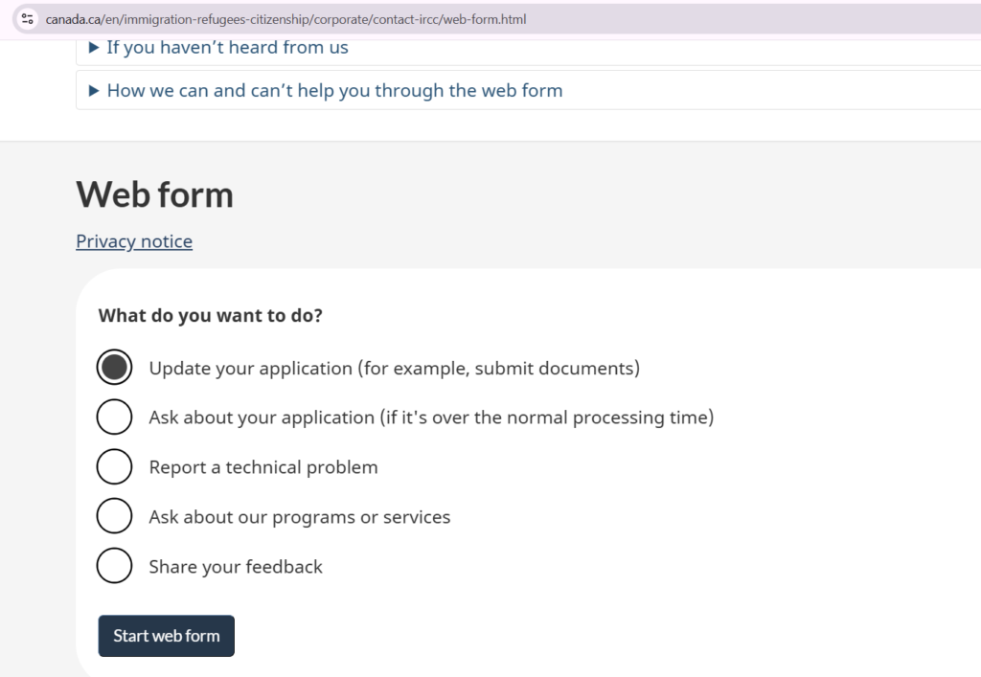Click the "Web form" heading

154,195
